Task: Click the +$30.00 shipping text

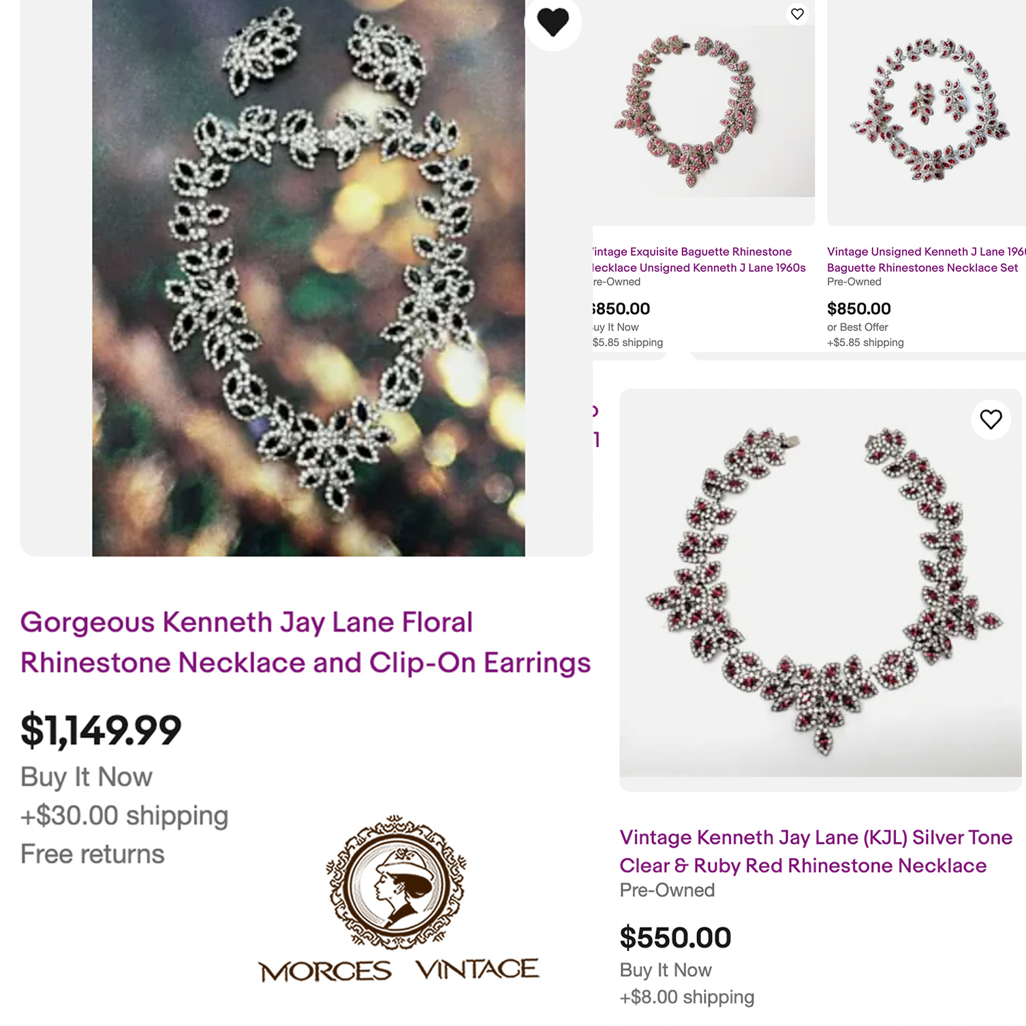Action: coord(124,815)
